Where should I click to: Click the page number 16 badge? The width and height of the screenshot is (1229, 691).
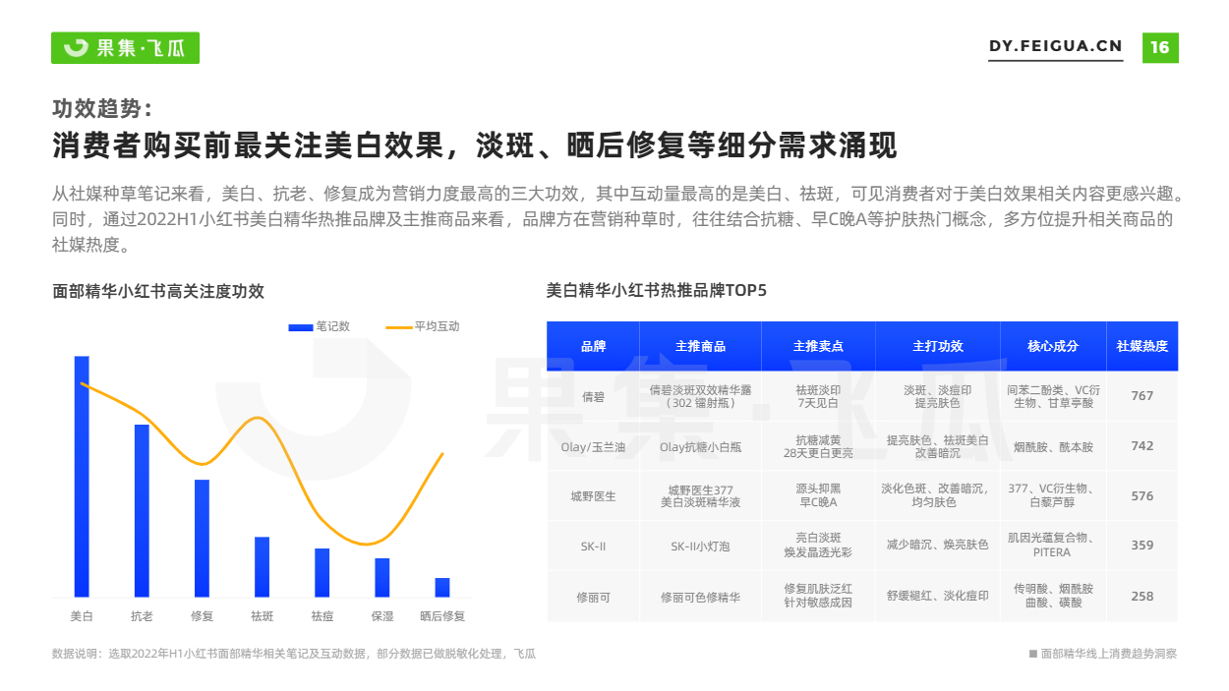click(x=1160, y=47)
